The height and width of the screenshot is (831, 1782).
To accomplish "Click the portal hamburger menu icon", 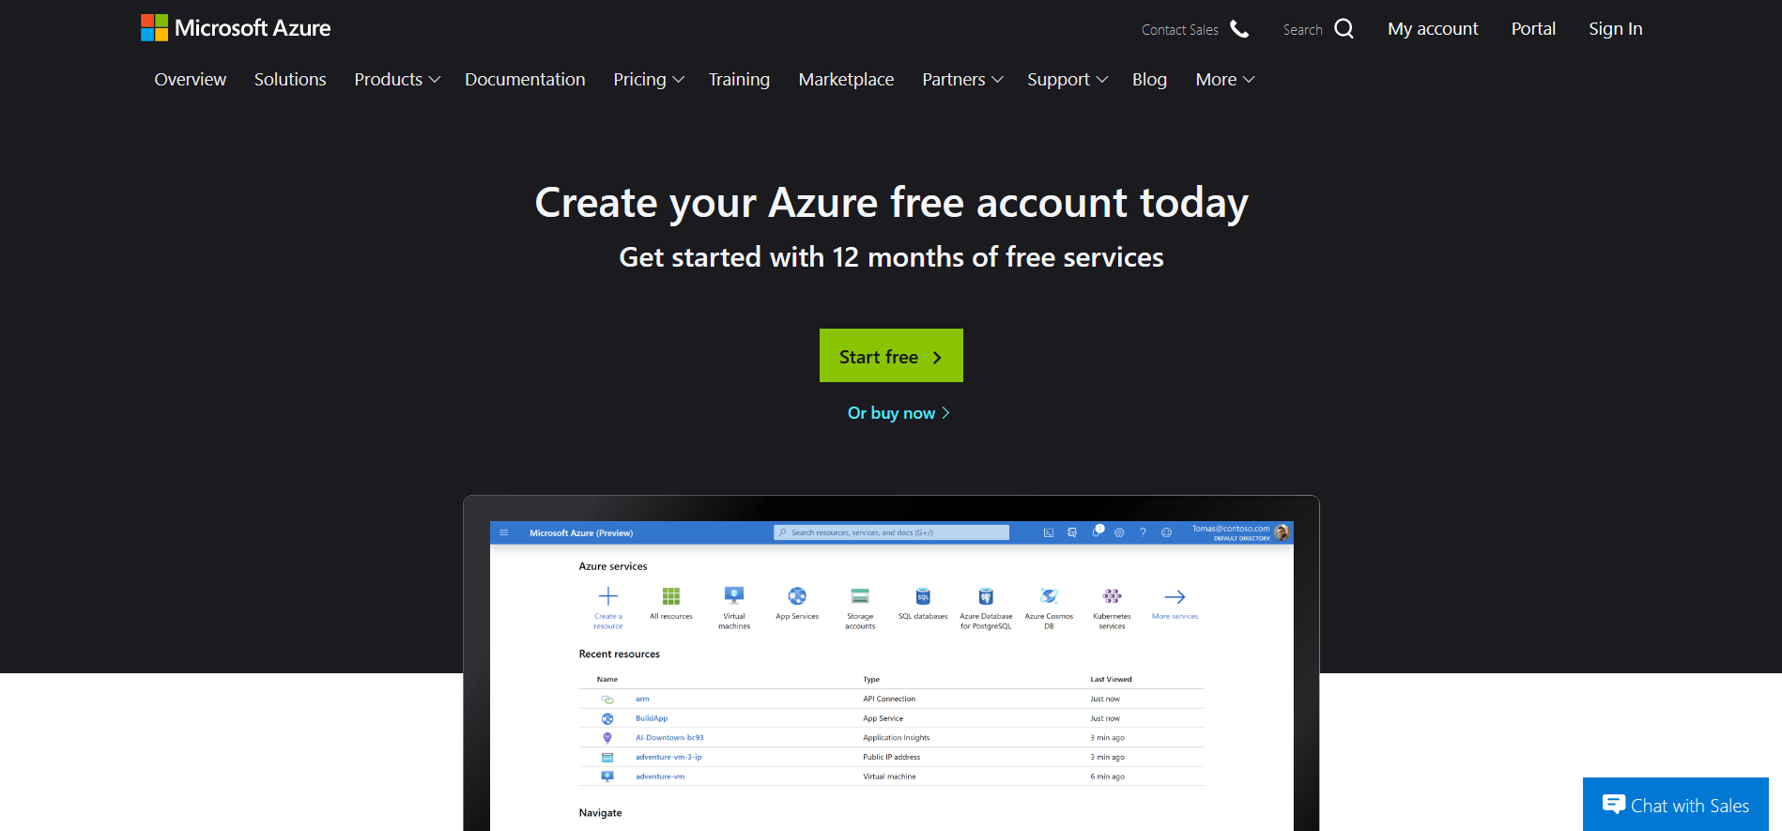I will pyautogui.click(x=504, y=532).
